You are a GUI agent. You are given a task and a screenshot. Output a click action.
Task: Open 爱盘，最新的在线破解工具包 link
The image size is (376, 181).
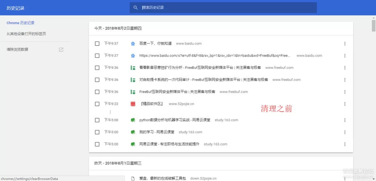163,178
